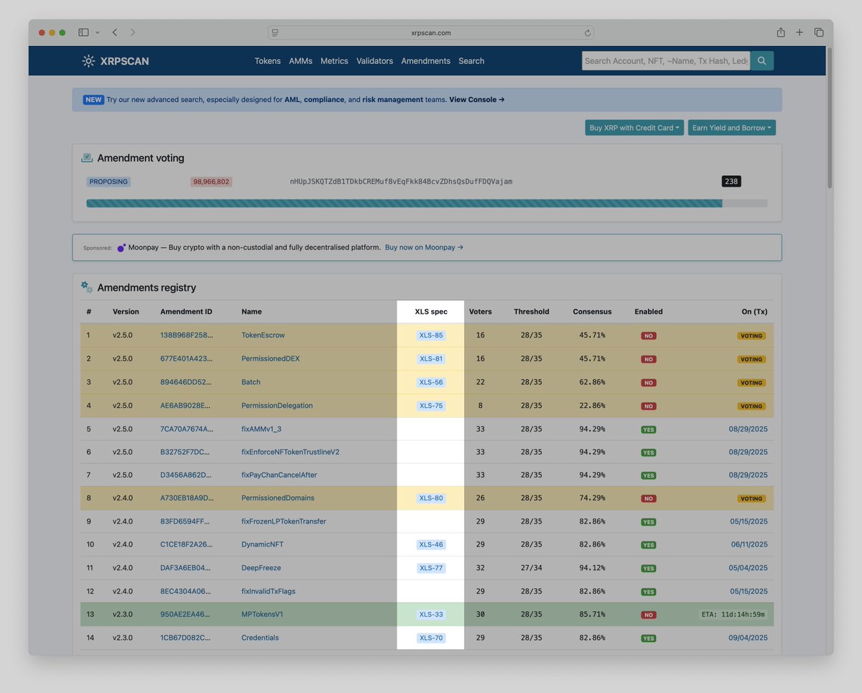
Task: Open the Validators menu item
Action: coord(374,61)
